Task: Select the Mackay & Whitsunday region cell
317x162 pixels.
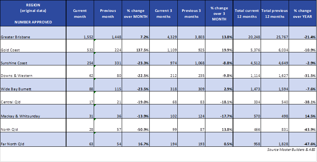Action: [33, 111]
